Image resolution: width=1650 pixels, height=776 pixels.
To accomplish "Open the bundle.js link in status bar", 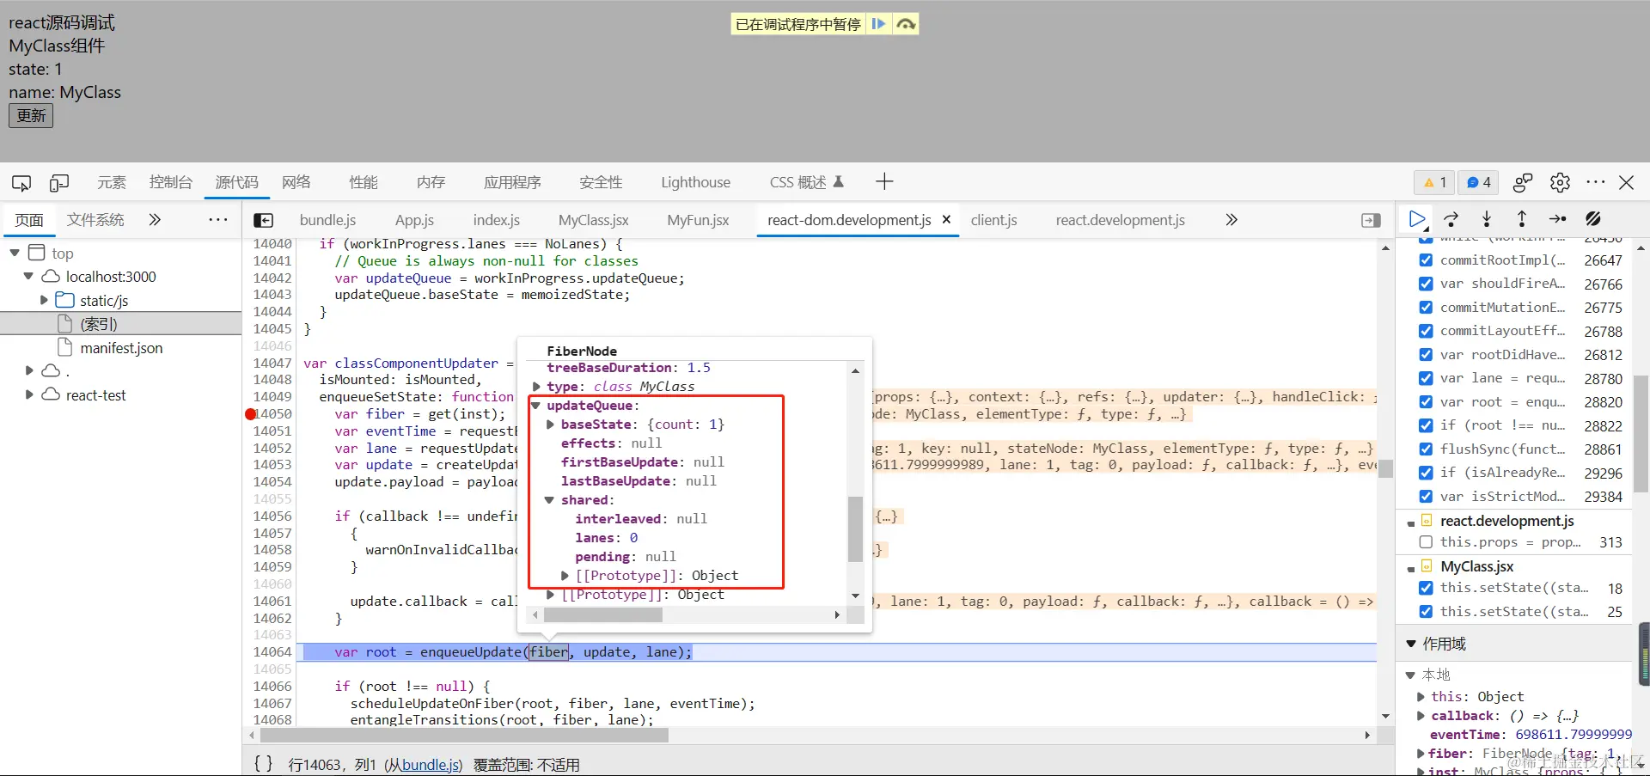I will (x=430, y=764).
